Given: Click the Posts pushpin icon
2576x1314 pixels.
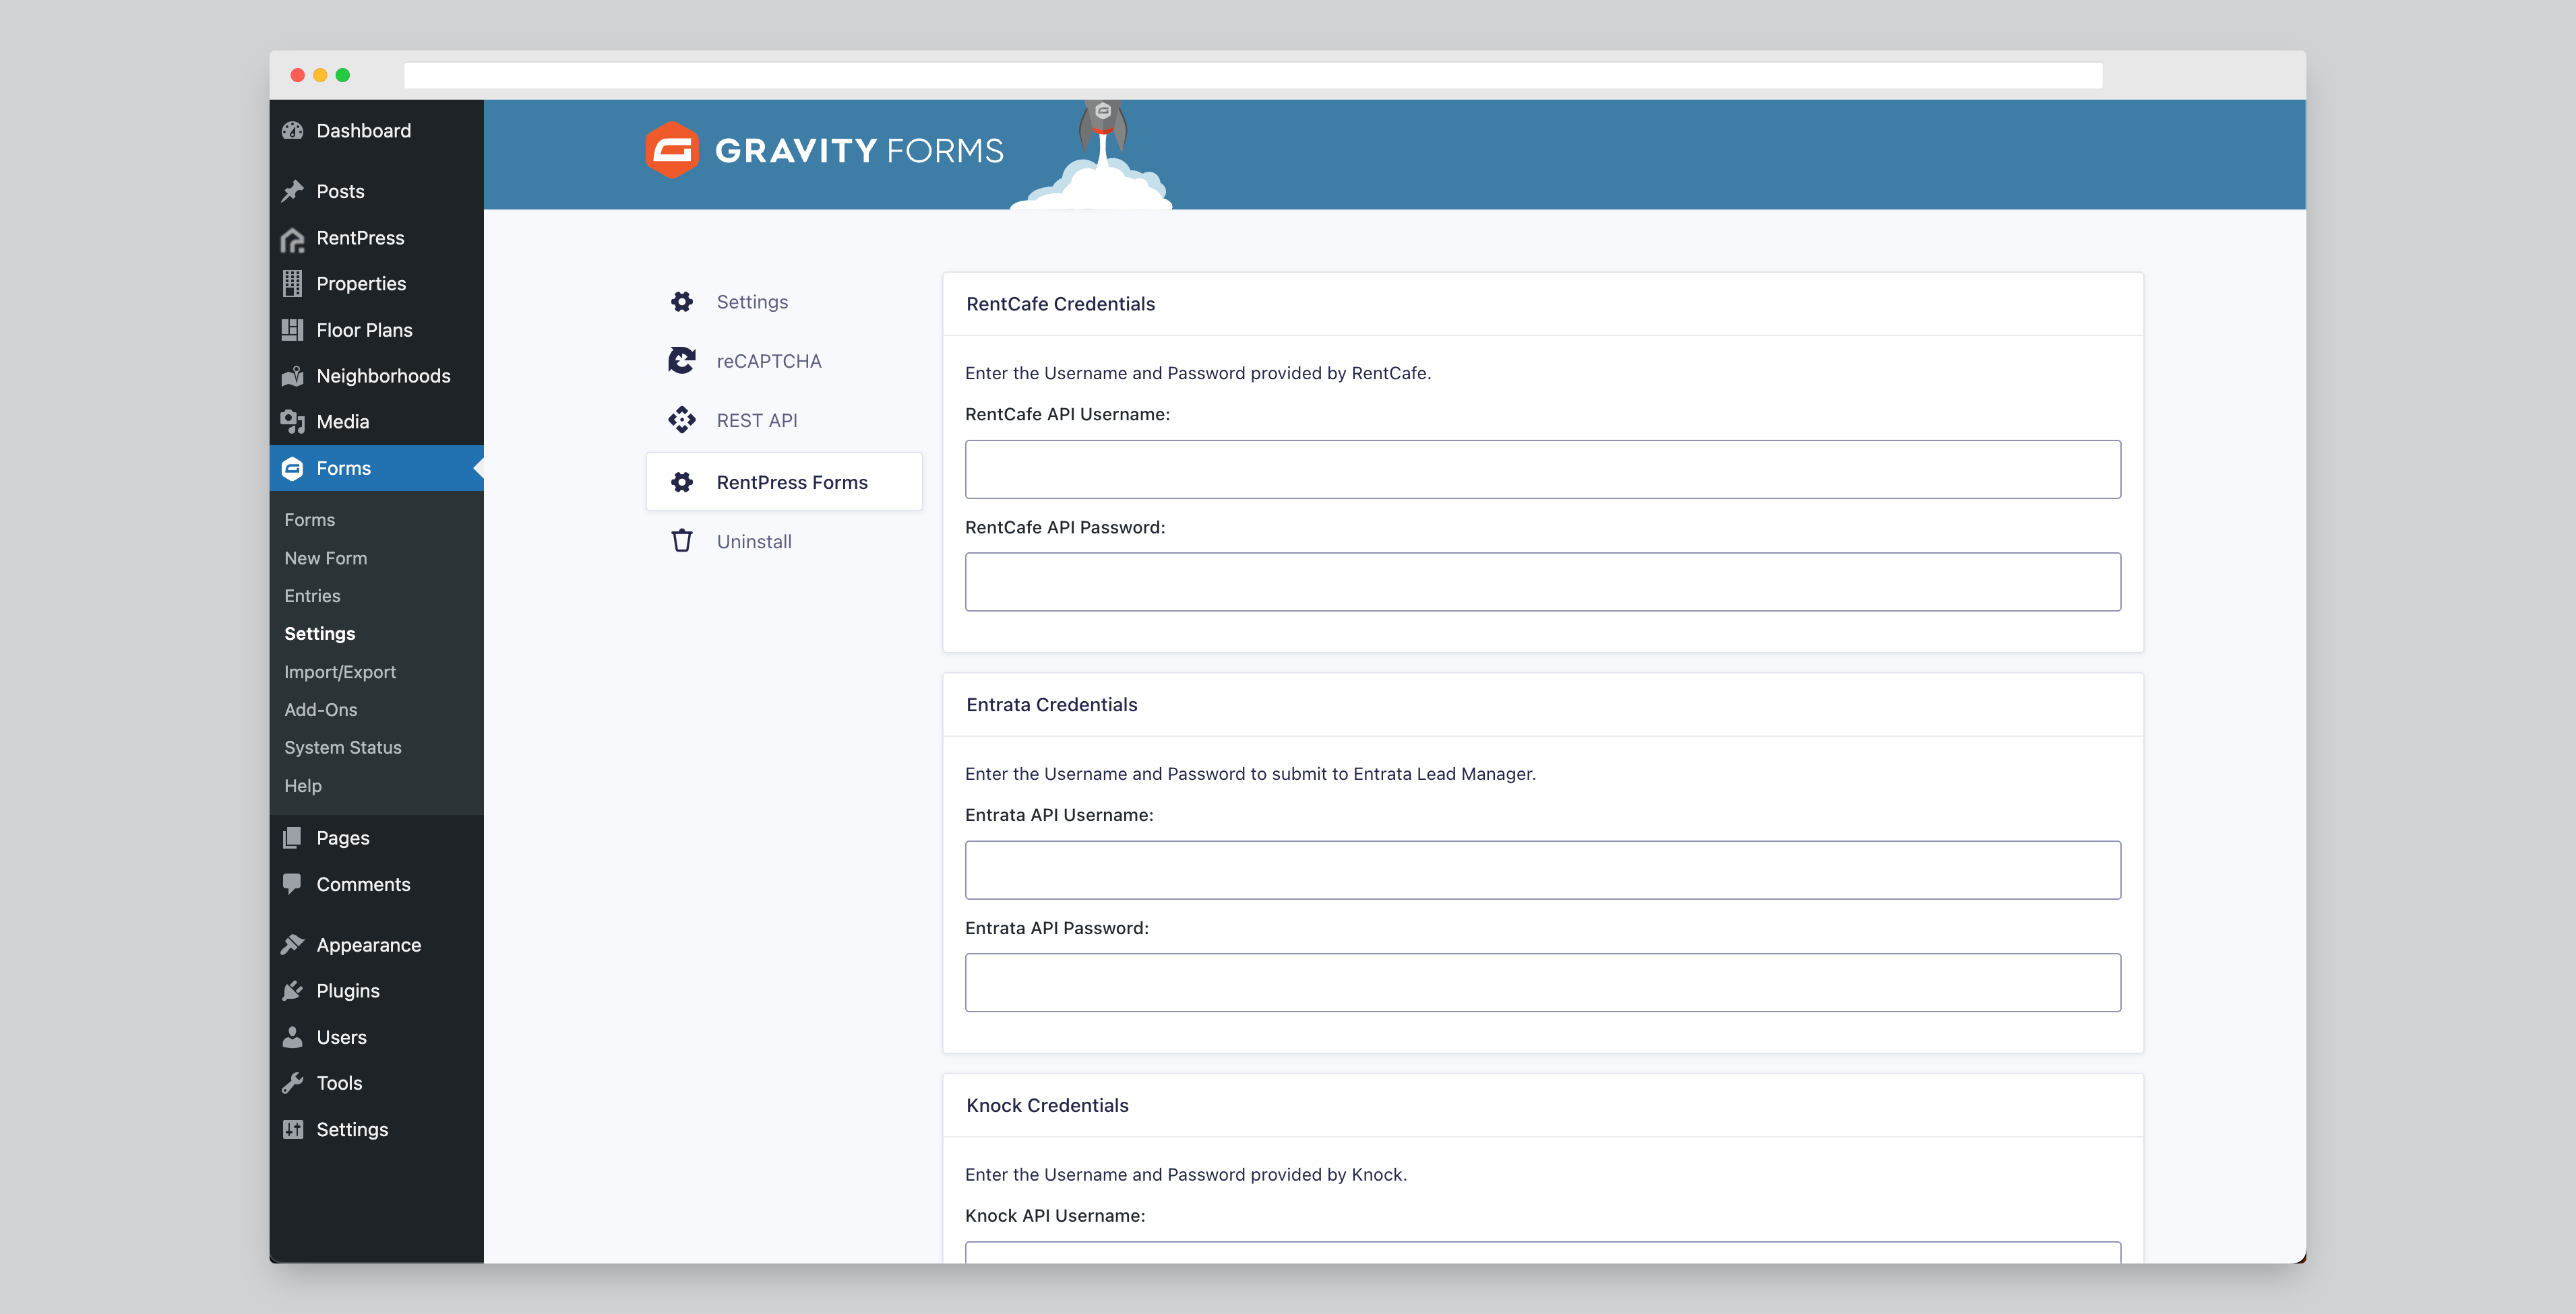Looking at the screenshot, I should point(292,191).
